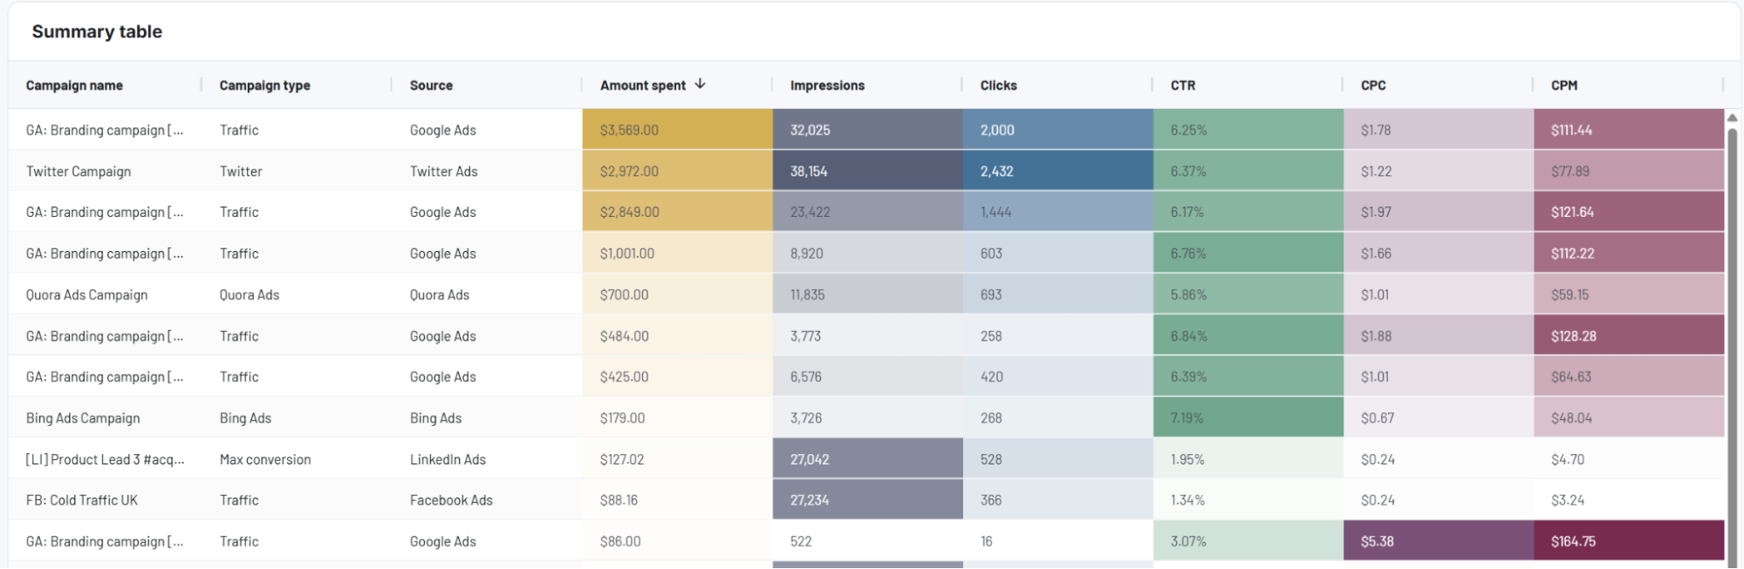Click the $0.67 CPC cell

click(1439, 418)
